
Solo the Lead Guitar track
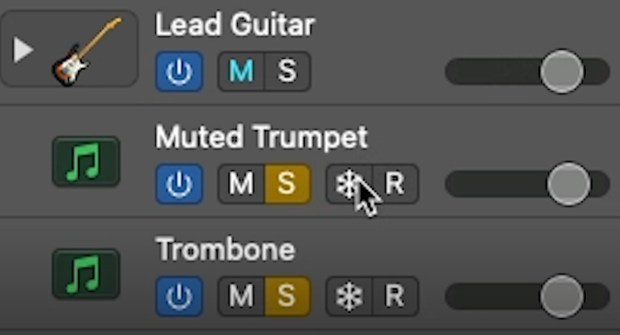pyautogui.click(x=288, y=71)
